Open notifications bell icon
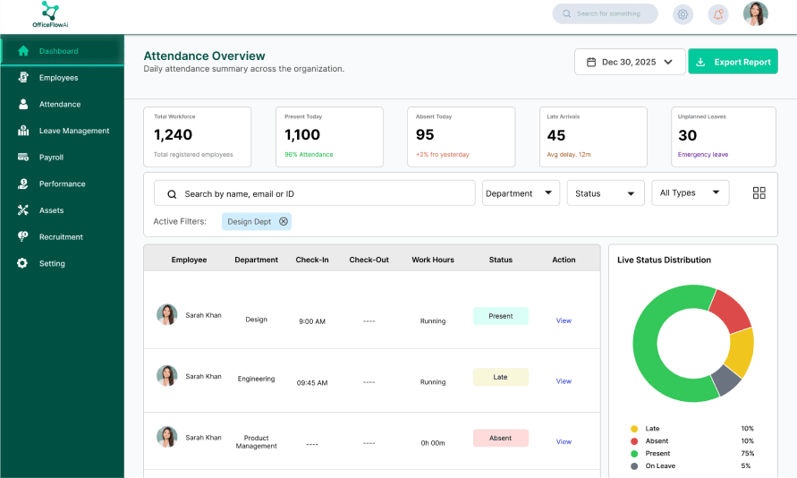This screenshot has height=478, width=797. click(x=717, y=14)
